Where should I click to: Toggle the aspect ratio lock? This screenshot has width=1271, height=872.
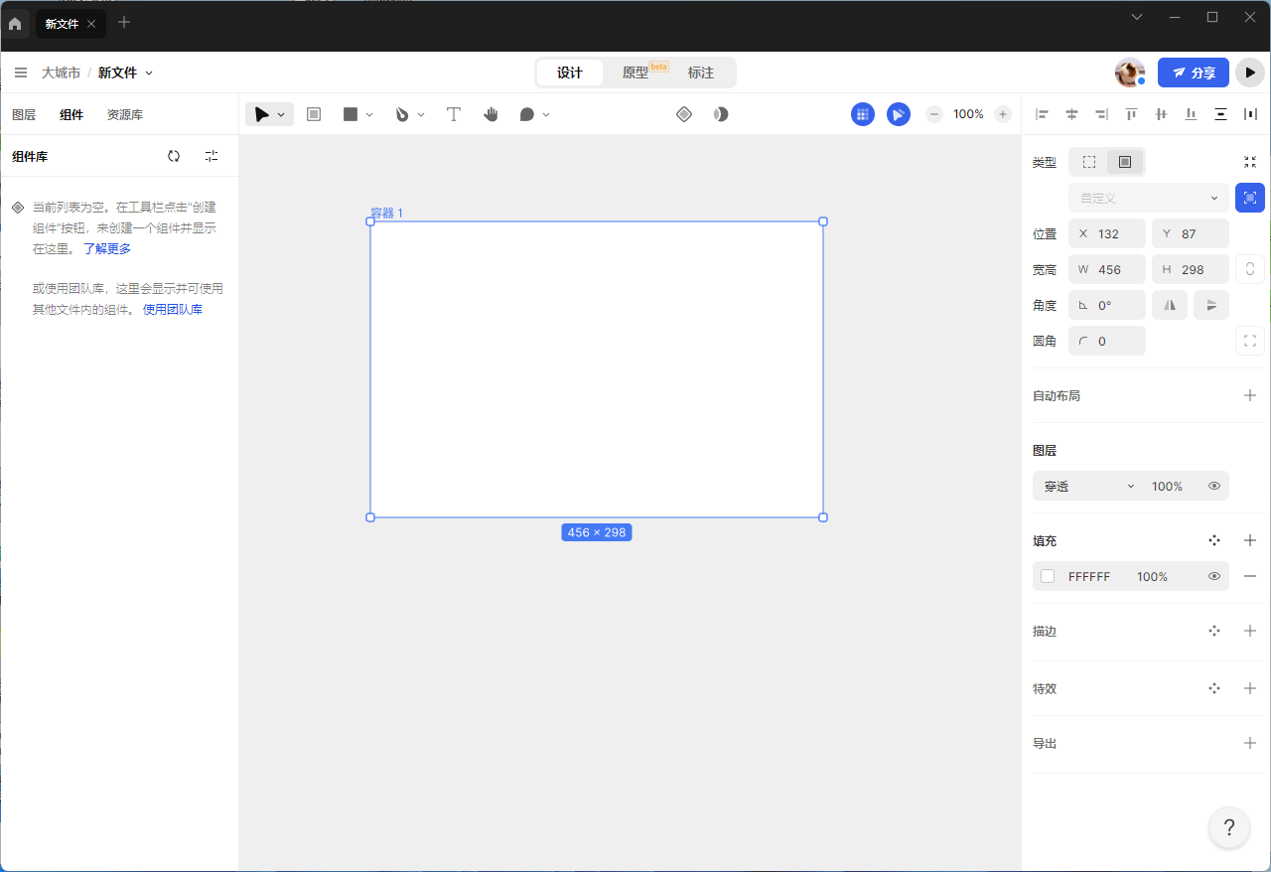pyautogui.click(x=1249, y=269)
